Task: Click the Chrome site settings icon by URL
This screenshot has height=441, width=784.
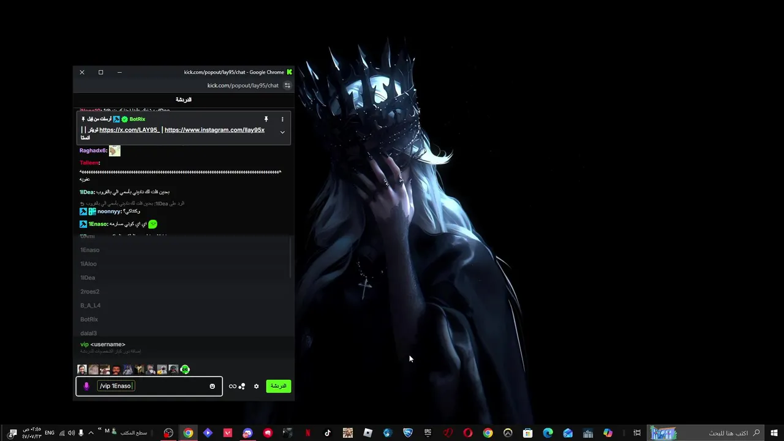Action: coord(287,86)
